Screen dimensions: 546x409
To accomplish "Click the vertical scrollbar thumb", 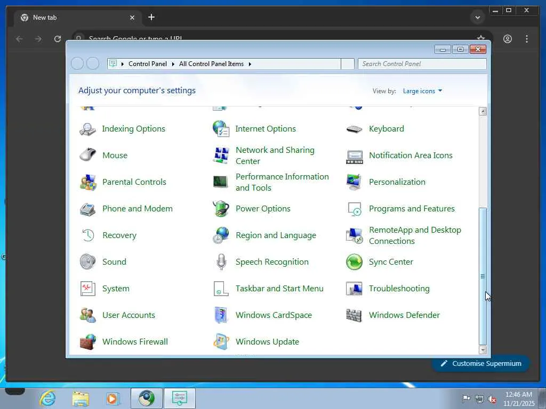I will coord(483,276).
